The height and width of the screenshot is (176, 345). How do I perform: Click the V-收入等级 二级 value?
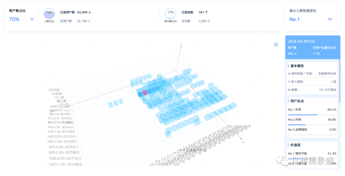coord(333,82)
